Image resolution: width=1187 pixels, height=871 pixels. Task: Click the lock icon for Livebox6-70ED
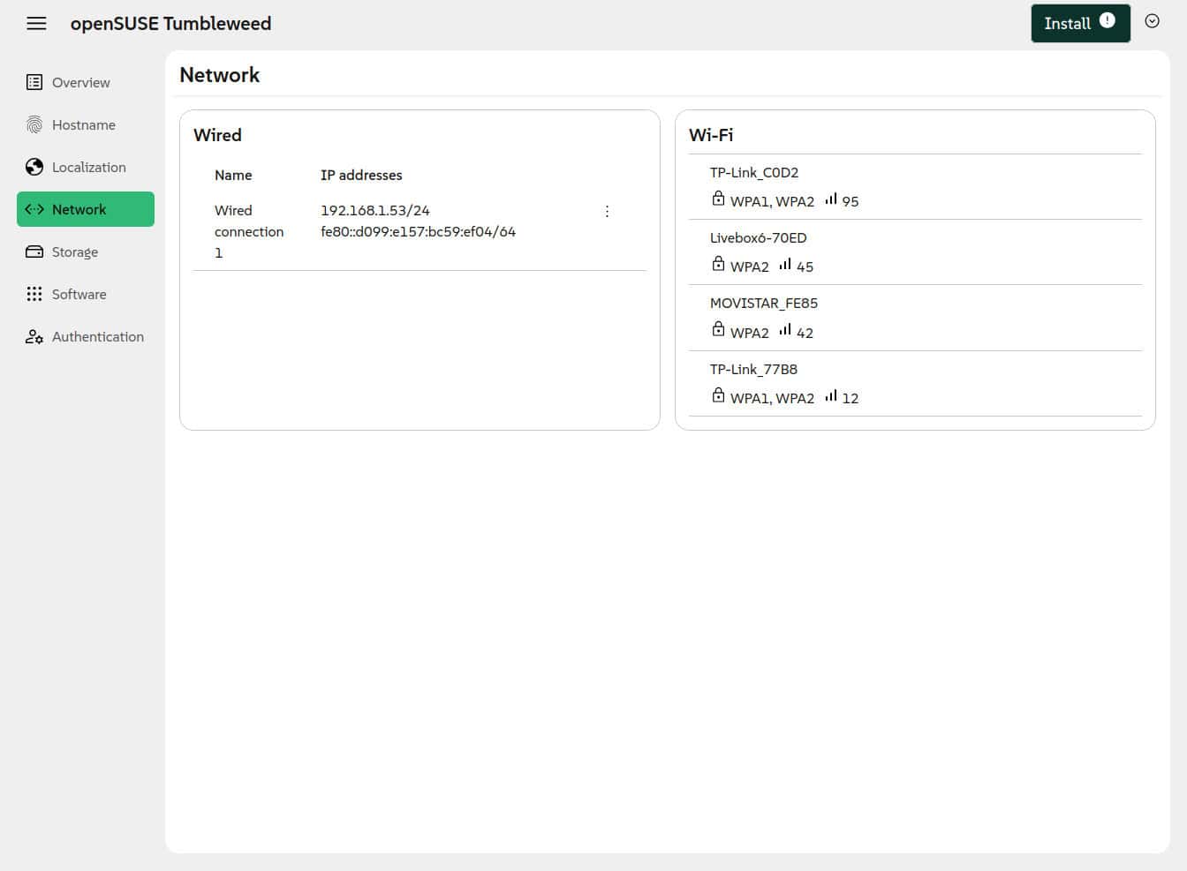pos(718,264)
